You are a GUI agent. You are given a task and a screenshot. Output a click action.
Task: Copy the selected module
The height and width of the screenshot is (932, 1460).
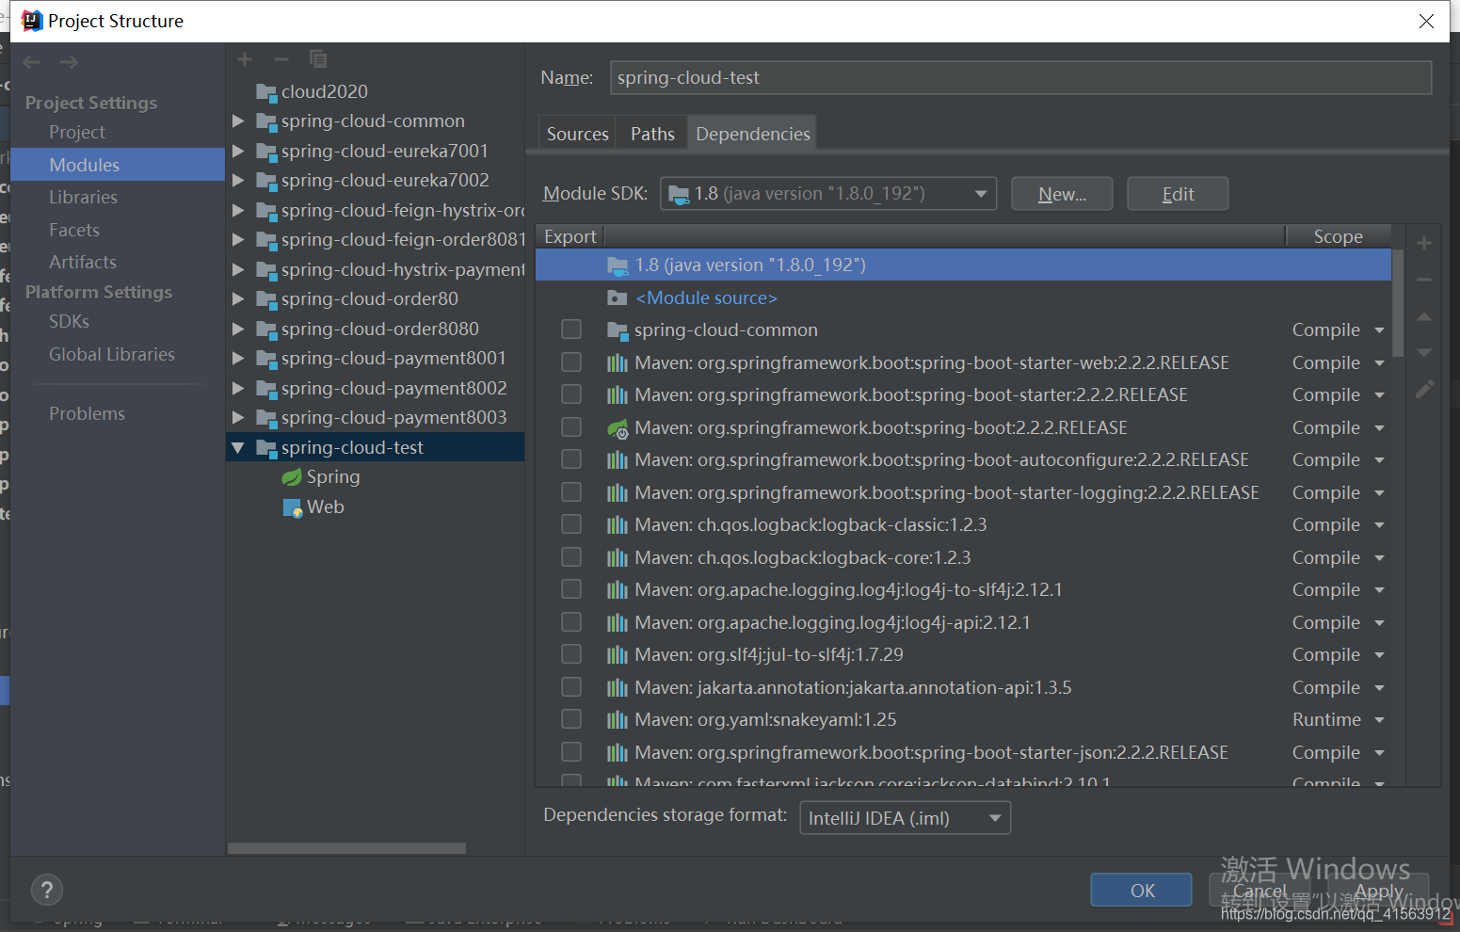pyautogui.click(x=318, y=59)
